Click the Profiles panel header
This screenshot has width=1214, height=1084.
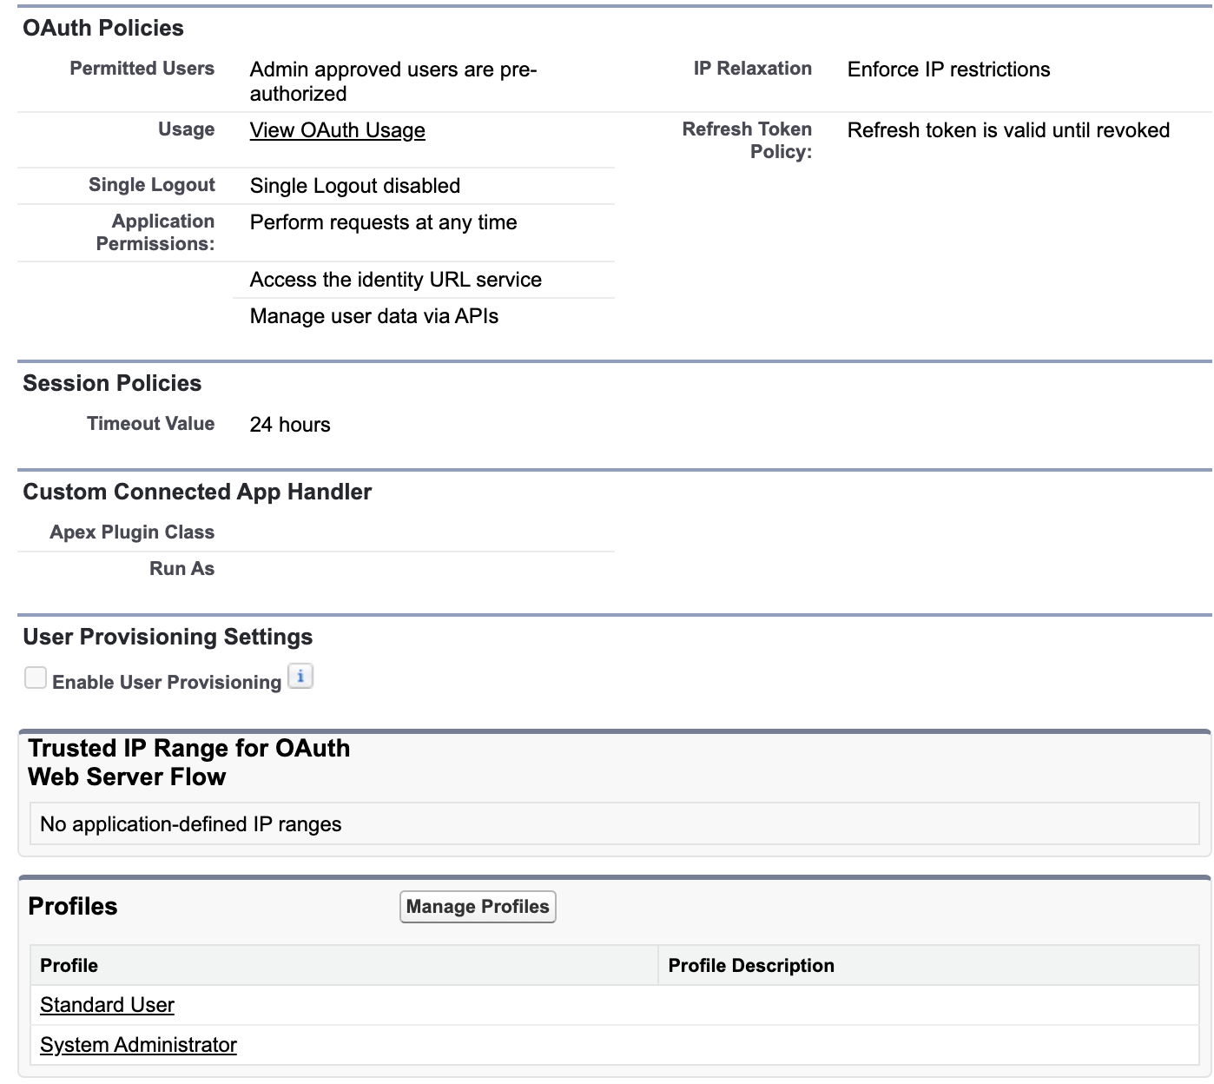[73, 906]
